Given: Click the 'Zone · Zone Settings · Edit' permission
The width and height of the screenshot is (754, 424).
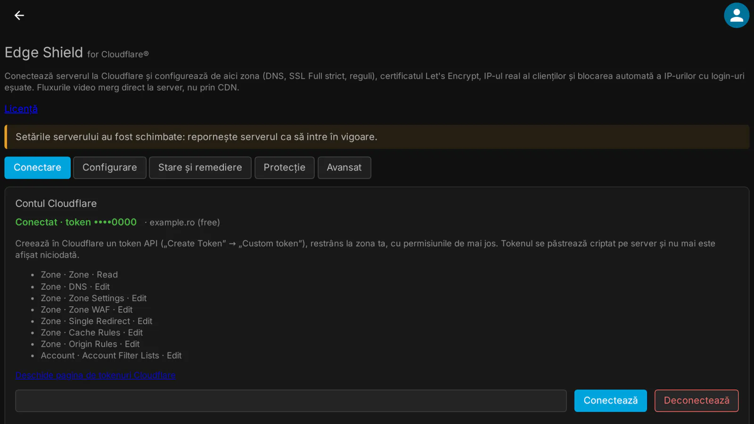Looking at the screenshot, I should (94, 298).
